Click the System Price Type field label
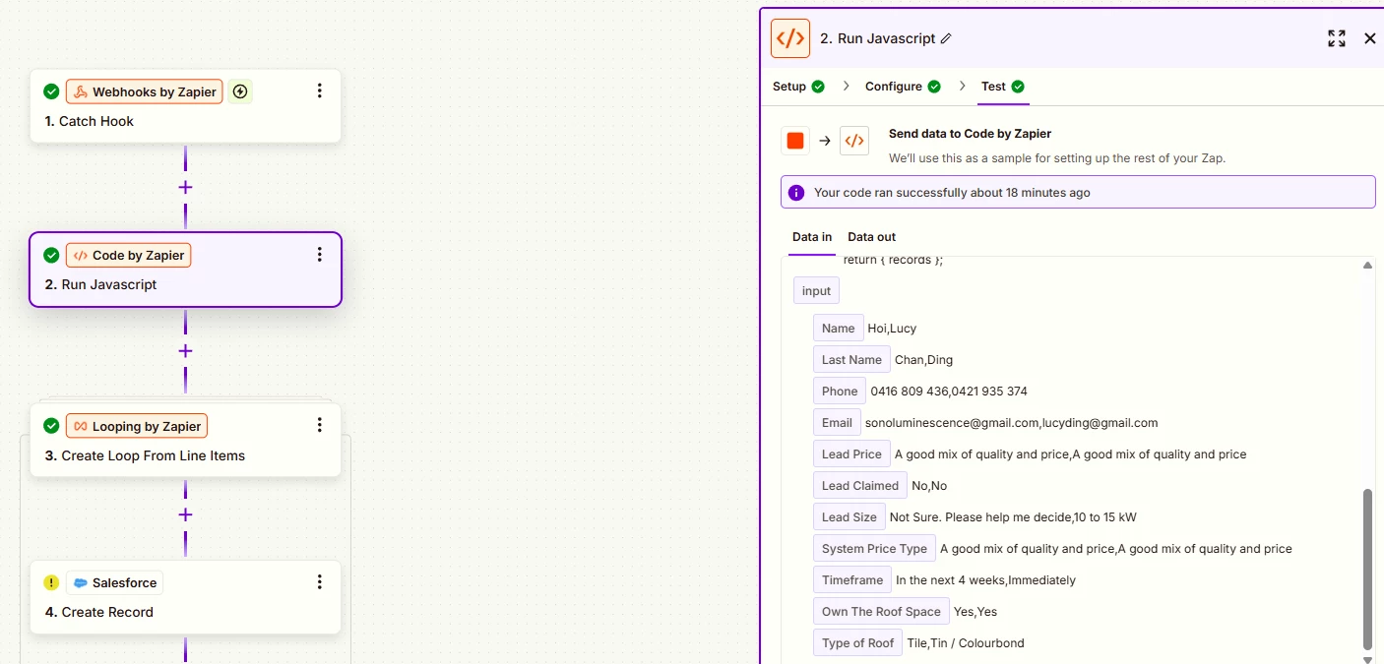The width and height of the screenshot is (1384, 664). [x=874, y=548]
